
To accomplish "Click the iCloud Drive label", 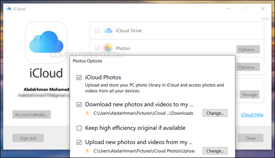I will [x=128, y=30].
